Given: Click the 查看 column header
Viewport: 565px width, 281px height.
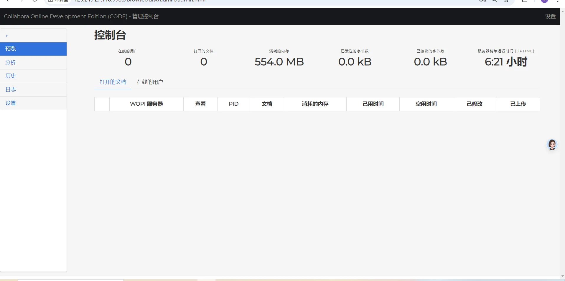Looking at the screenshot, I should (200, 104).
